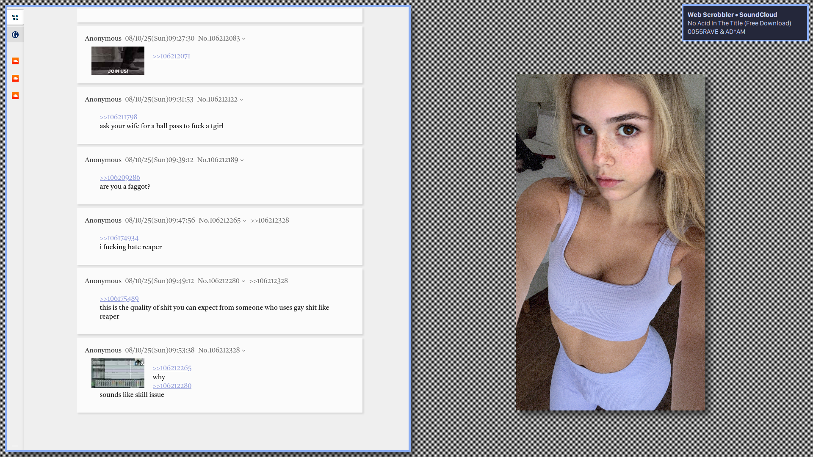The image size is (813, 457).
Task: Click timestamp 08/10/25(Sun)09:49:12
Action: pos(159,281)
